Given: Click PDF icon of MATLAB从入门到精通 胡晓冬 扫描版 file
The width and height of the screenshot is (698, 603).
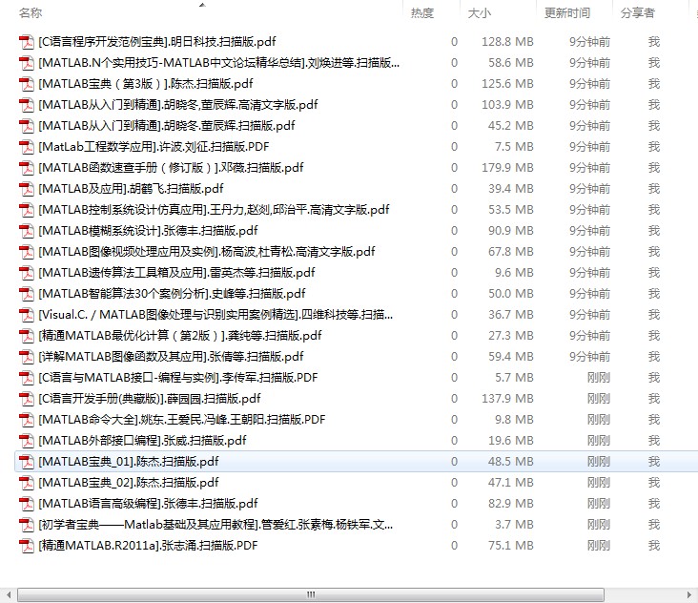Looking at the screenshot, I should 27,126.
